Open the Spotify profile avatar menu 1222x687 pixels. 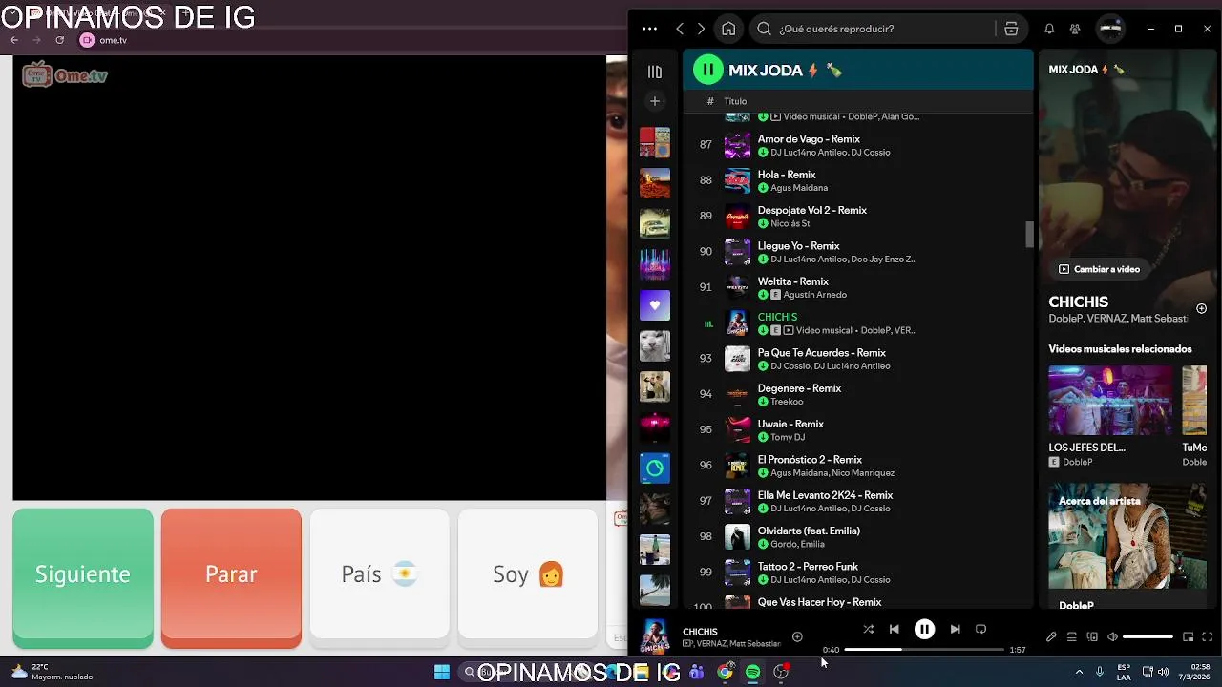click(x=1110, y=29)
